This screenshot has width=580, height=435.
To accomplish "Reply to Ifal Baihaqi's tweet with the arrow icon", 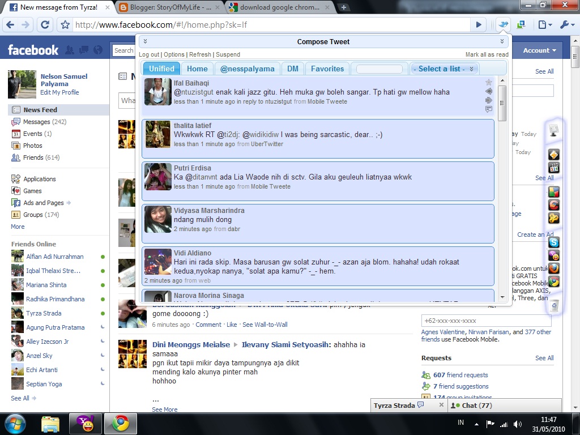I will [x=489, y=91].
